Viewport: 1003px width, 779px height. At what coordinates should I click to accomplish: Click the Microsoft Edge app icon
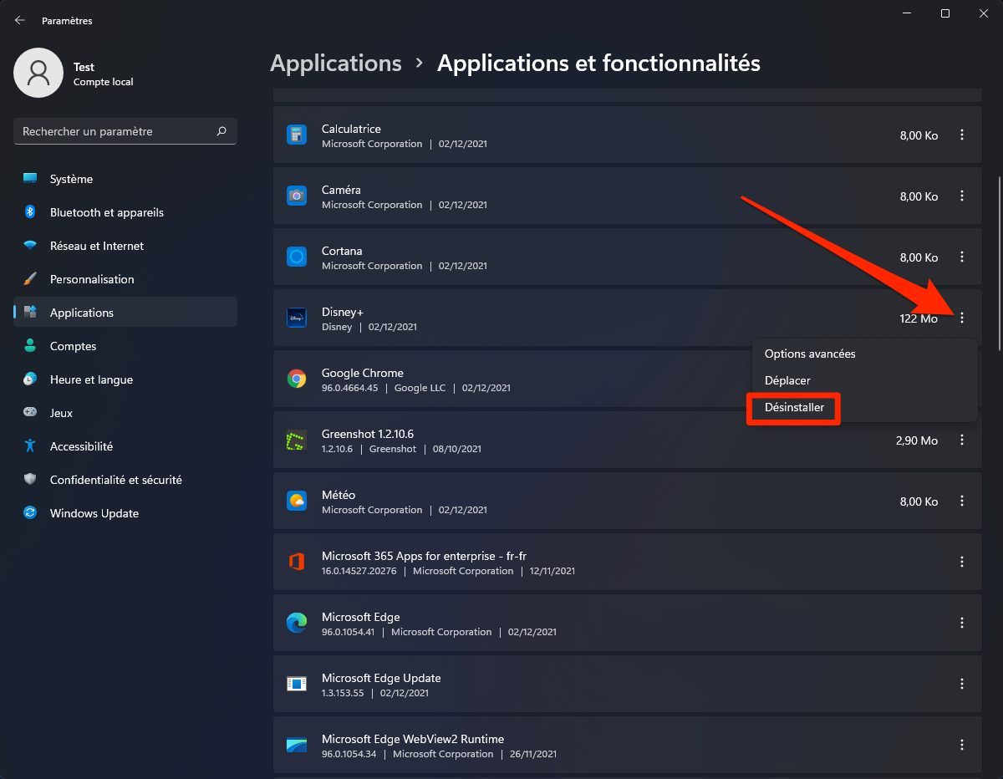coord(297,623)
